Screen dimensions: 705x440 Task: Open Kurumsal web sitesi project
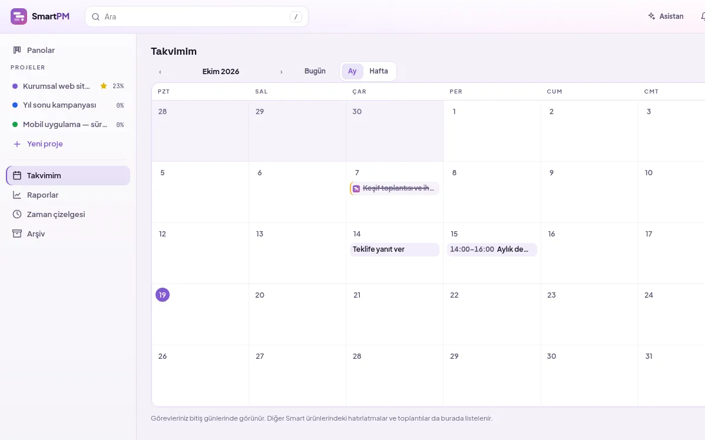pyautogui.click(x=57, y=86)
